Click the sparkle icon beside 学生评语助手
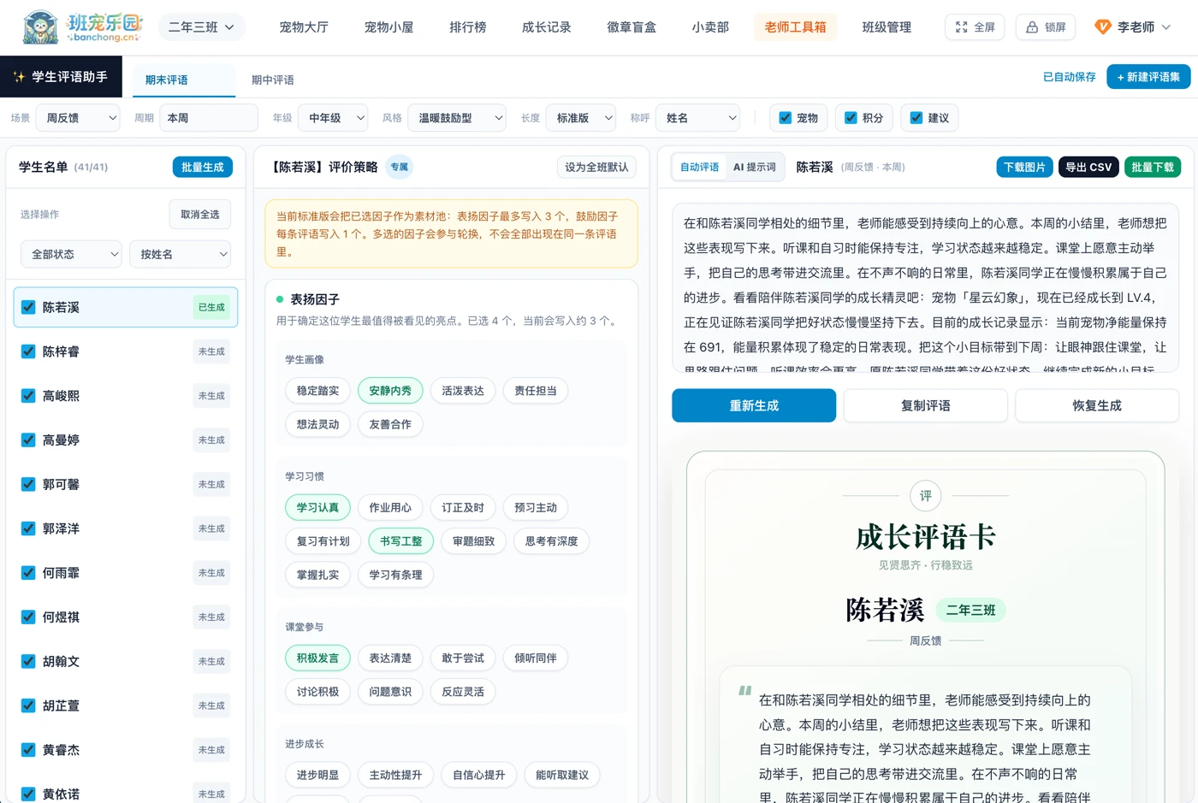Viewport: 1198px width, 803px height. pos(19,77)
